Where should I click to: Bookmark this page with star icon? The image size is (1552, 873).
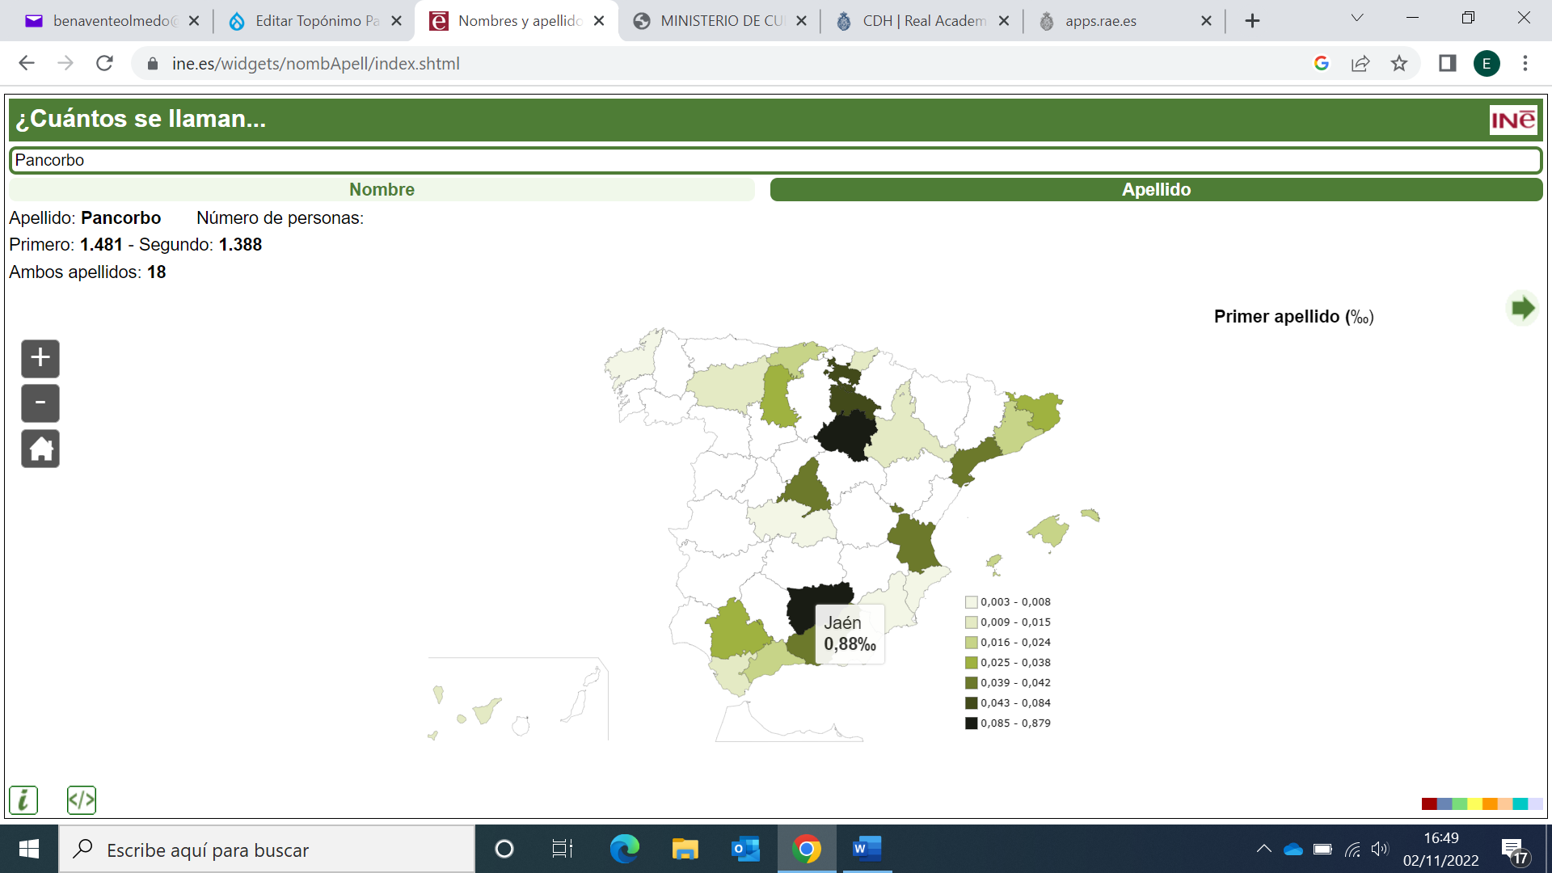(1399, 64)
